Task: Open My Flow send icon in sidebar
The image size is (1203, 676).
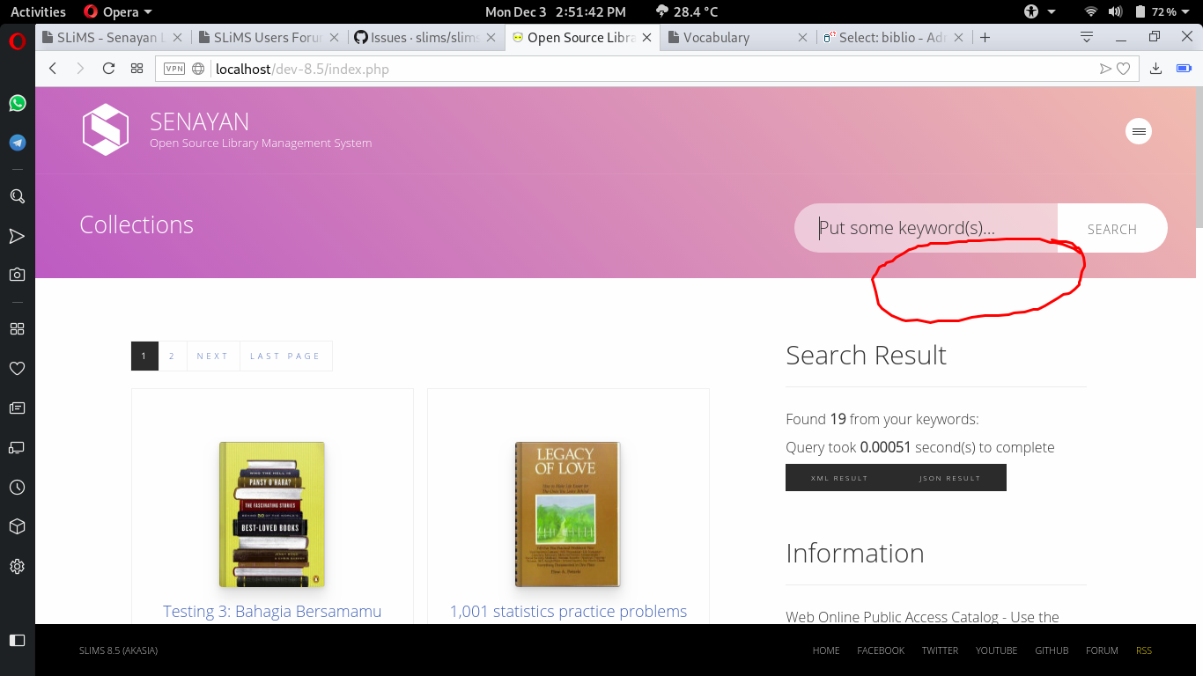Action: [x=17, y=236]
